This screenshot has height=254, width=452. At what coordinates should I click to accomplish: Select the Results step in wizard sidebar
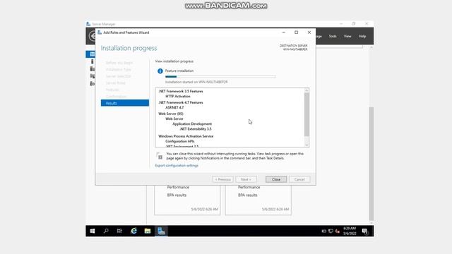pyautogui.click(x=125, y=103)
